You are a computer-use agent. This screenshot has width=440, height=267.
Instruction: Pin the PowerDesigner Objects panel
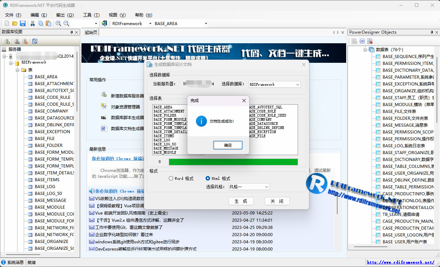[432, 32]
